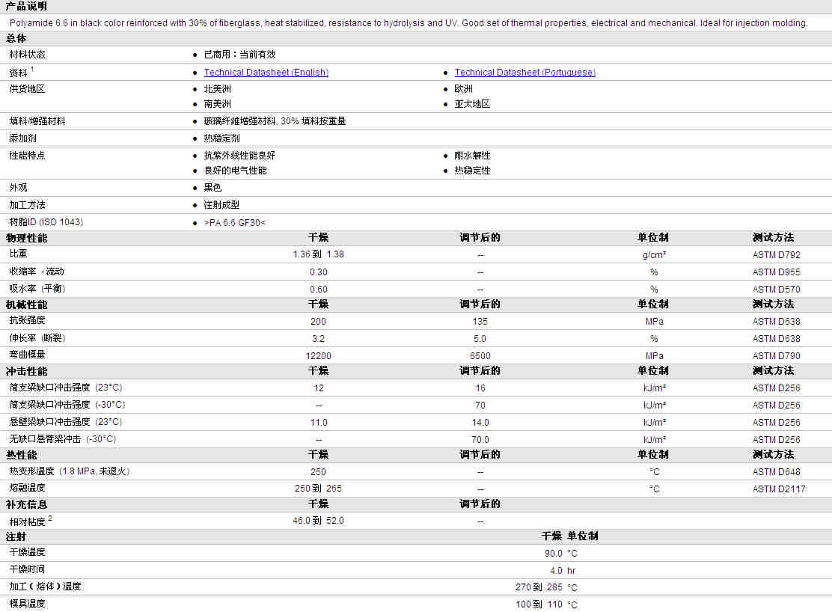Click the '6500' conditioned flexural modulus value
Viewport: 832px width, 612px height.
(480, 355)
